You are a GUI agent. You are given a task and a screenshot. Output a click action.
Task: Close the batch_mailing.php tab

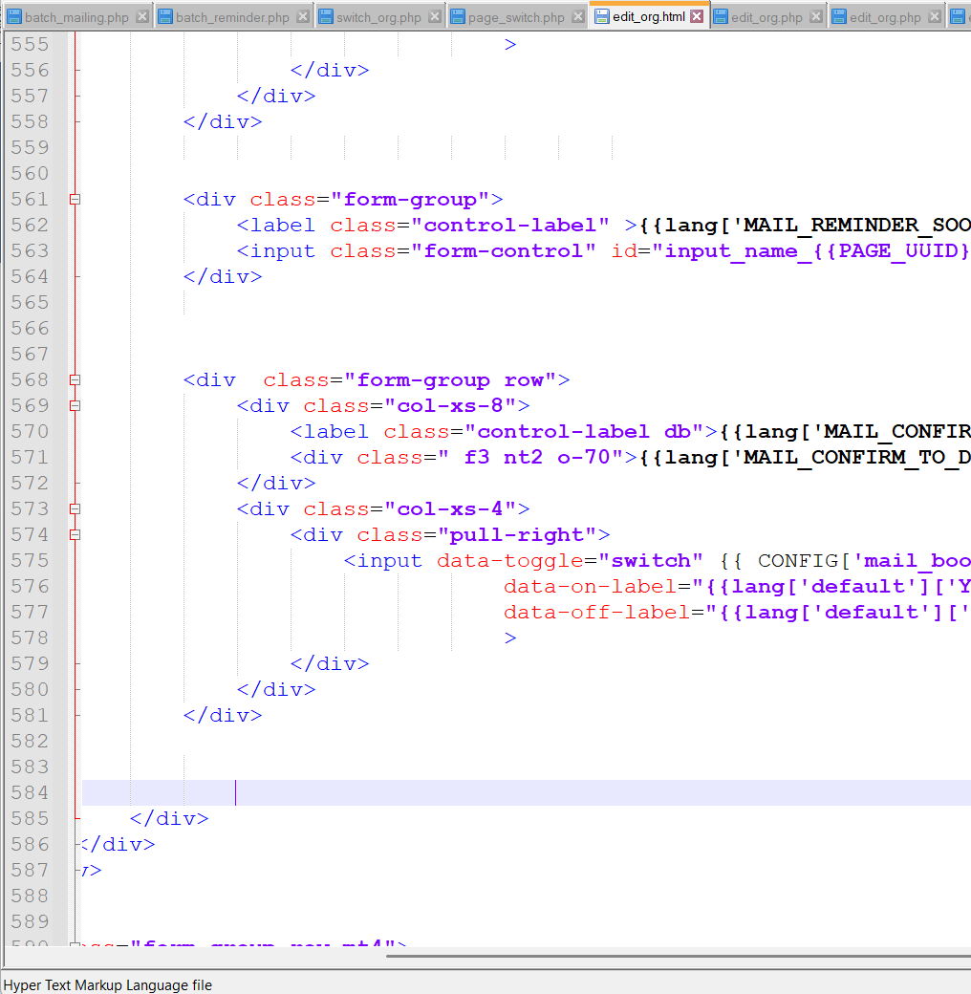coord(142,16)
